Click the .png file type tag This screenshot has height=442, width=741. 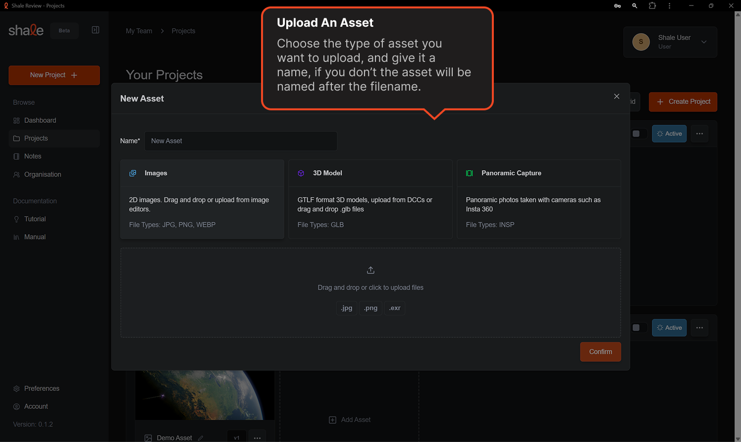(x=370, y=308)
